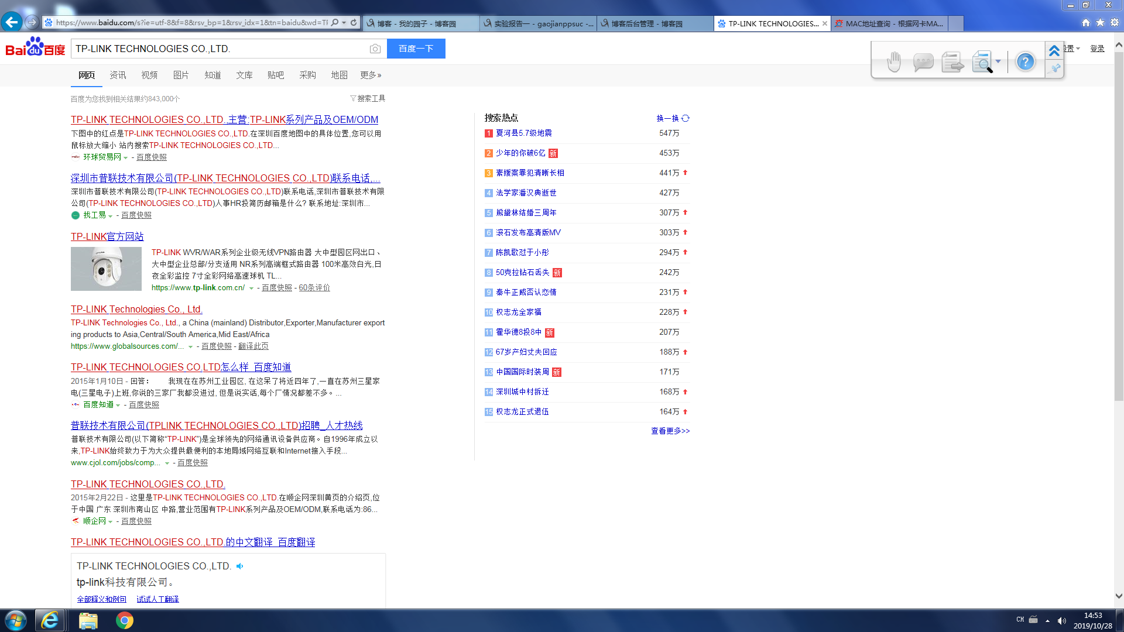Click the 百度一下 search button
Viewport: 1124px width, 632px height.
point(416,49)
